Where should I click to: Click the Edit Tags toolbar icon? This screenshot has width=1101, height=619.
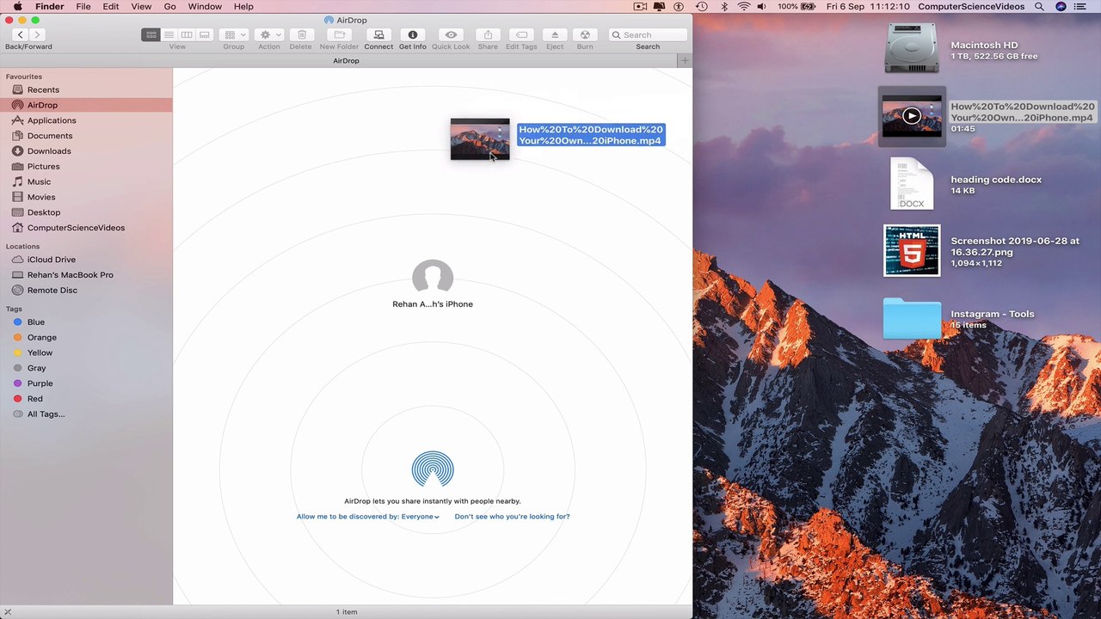coord(521,34)
